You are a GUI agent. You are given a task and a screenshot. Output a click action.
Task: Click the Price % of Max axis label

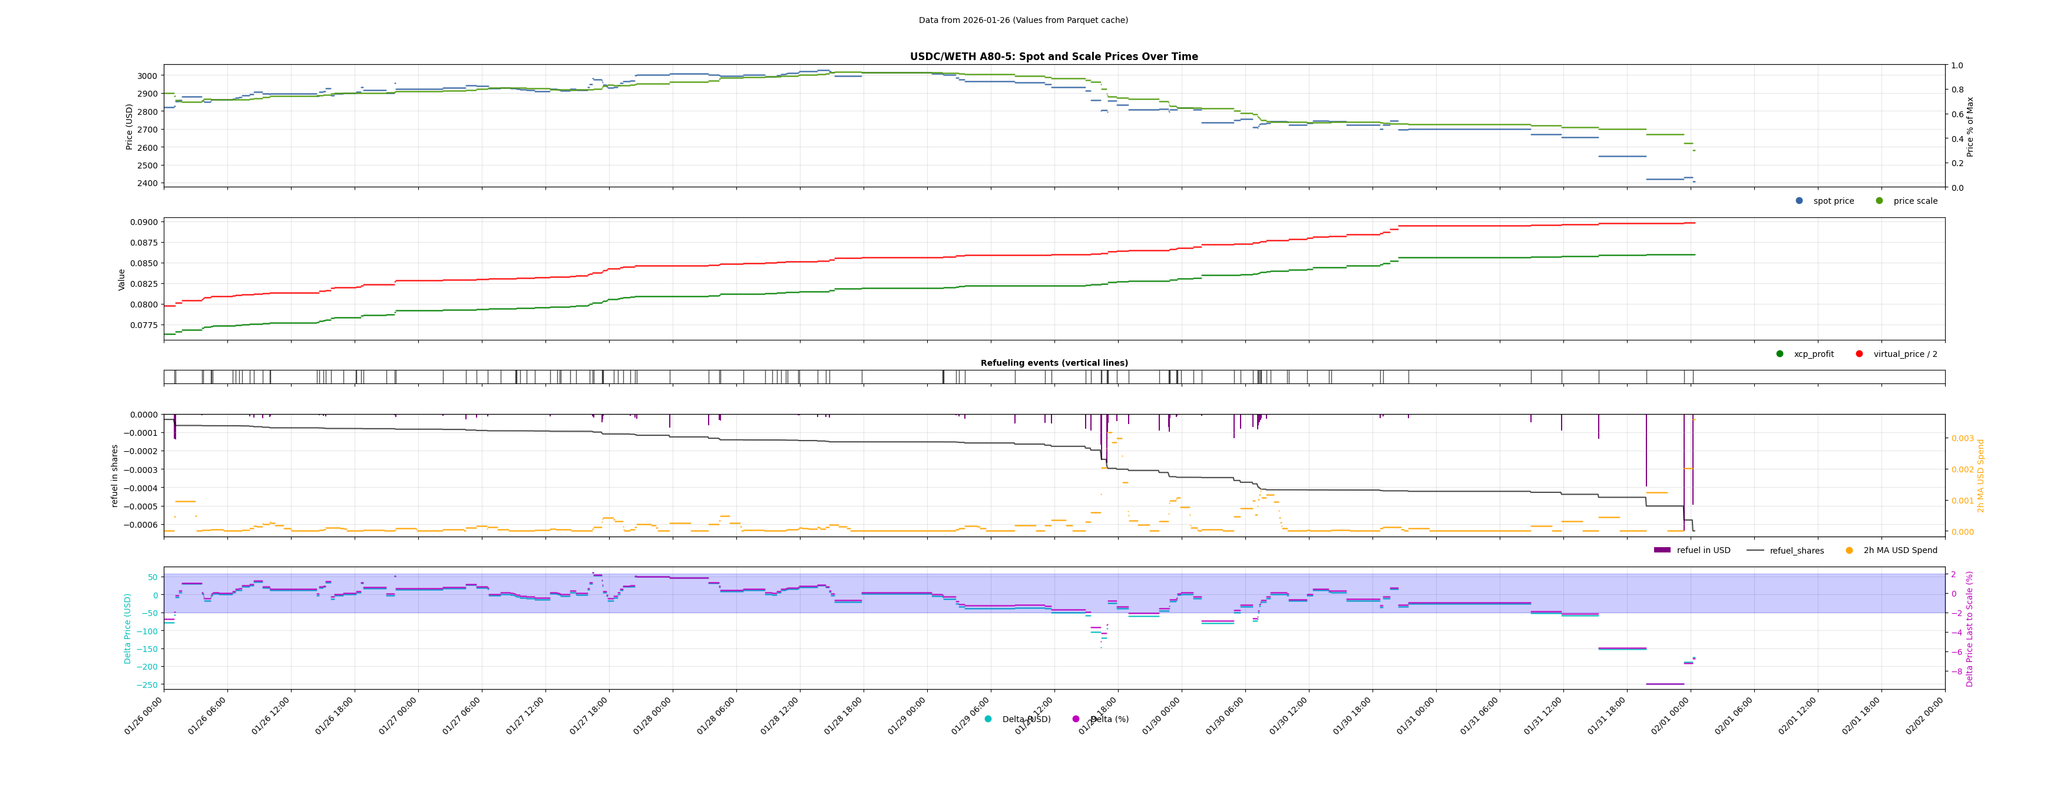[x=1970, y=126]
